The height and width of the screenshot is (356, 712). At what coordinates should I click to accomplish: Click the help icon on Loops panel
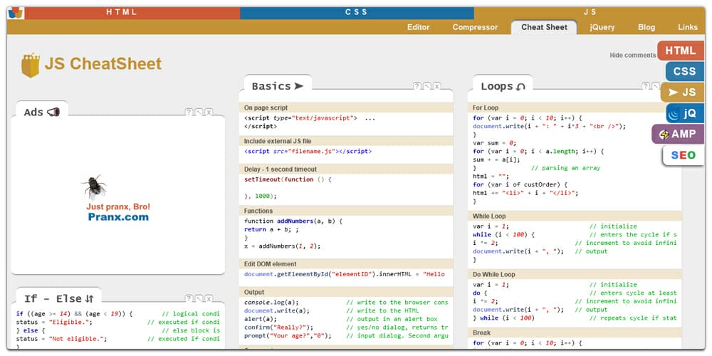pos(646,86)
